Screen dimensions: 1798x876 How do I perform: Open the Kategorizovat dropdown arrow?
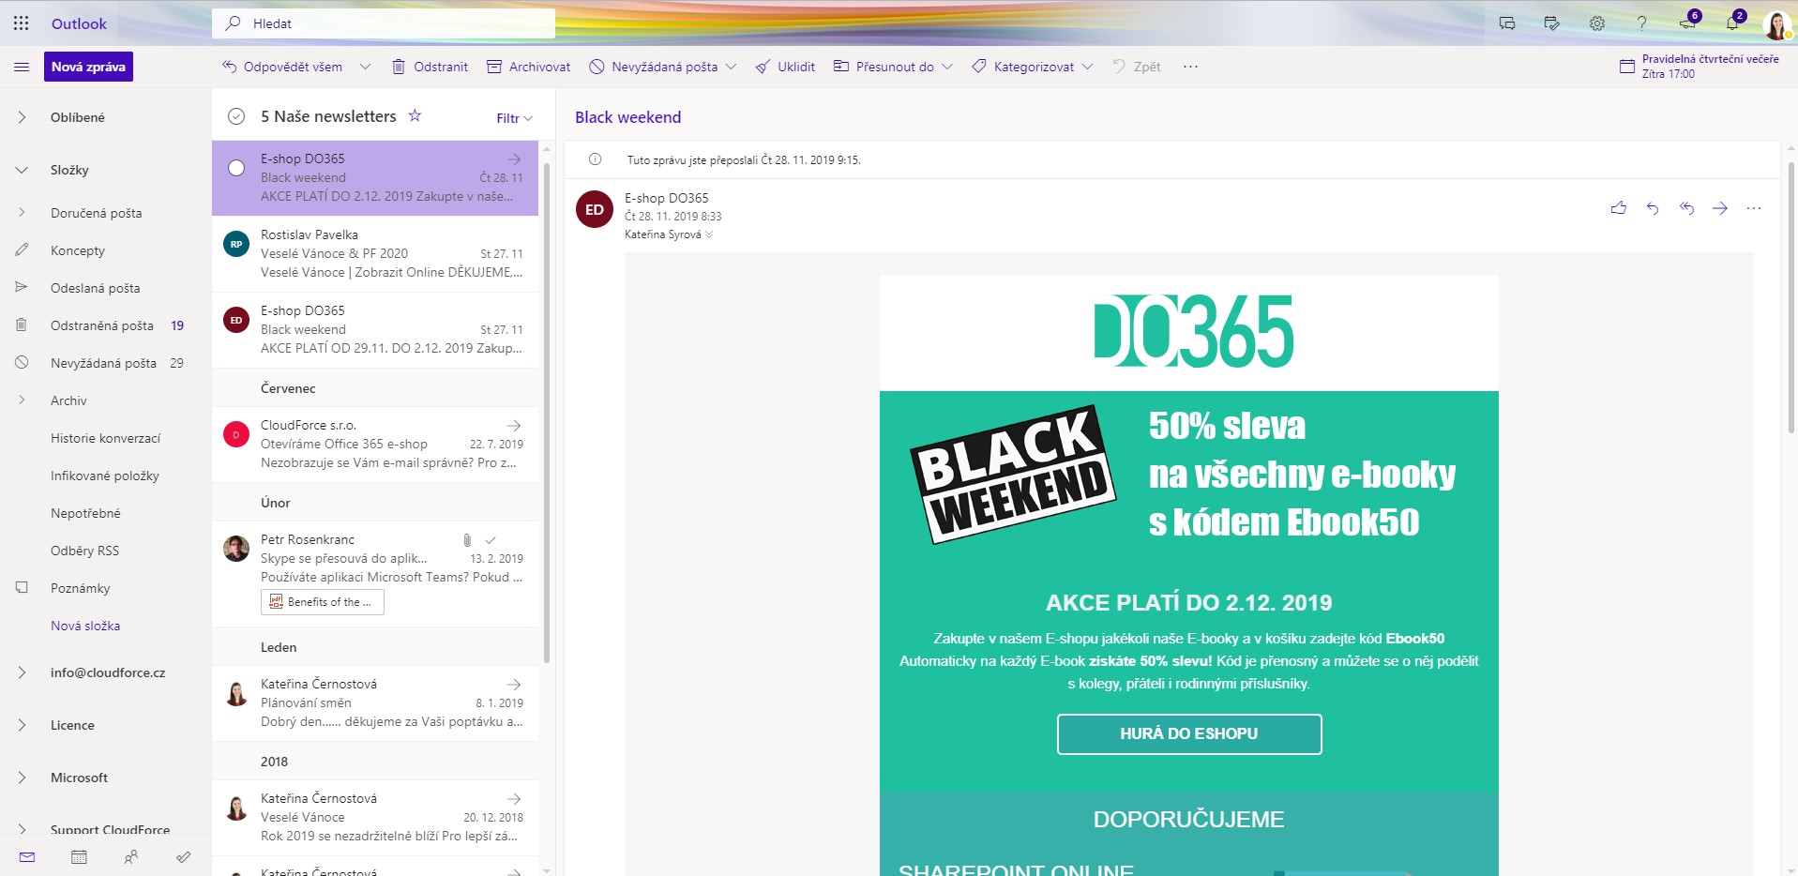coord(1087,67)
